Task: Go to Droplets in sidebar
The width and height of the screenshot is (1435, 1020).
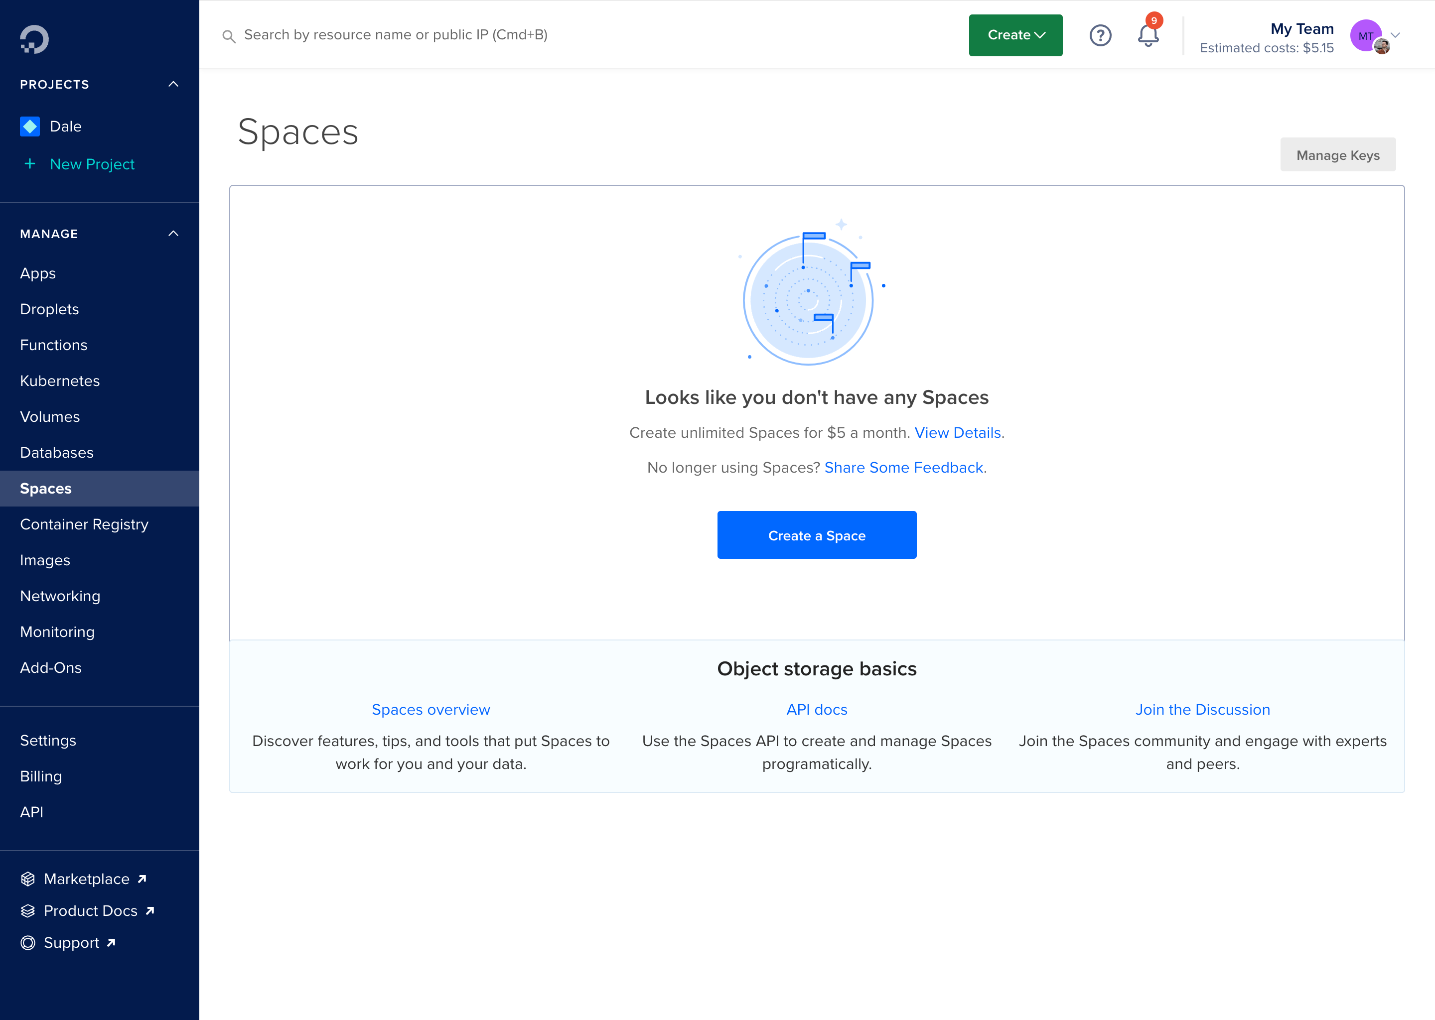Action: click(49, 309)
